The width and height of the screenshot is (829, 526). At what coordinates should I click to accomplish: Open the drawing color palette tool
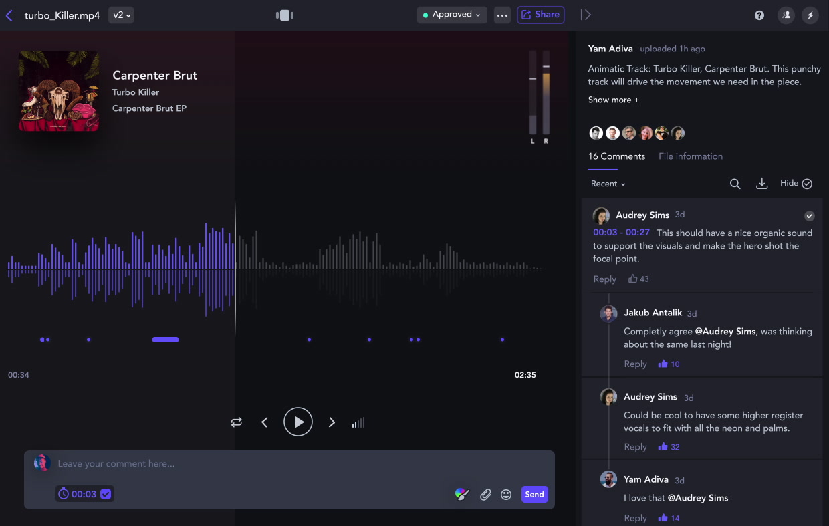pyautogui.click(x=461, y=494)
